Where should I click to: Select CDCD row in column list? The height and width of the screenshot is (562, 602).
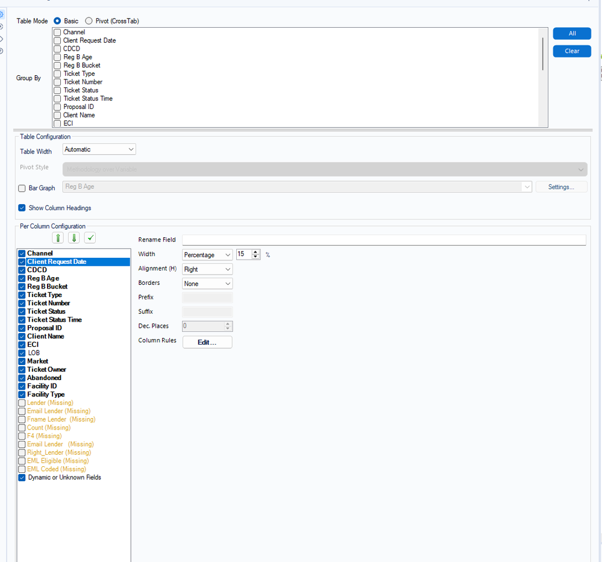coord(74,270)
